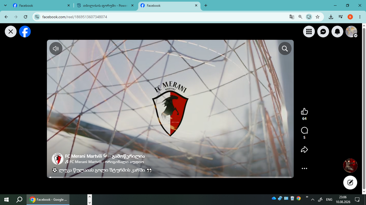The image size is (366, 205).
Task: Open Chrome three-dot menu
Action: pyautogui.click(x=360, y=17)
